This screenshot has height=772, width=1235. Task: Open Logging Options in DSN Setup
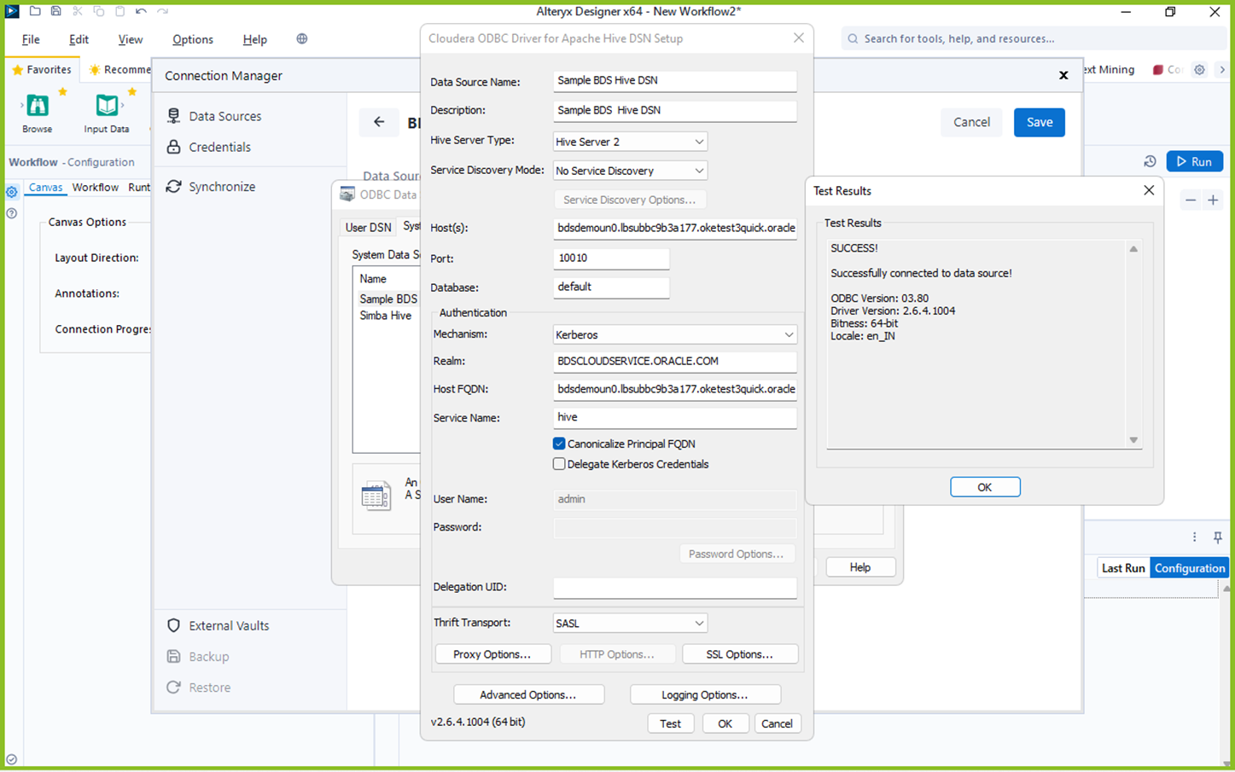click(705, 694)
